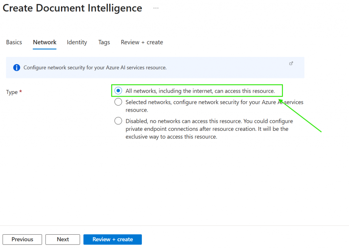349x249 pixels.
Task: Click the blue info icon in banner
Action: pos(16,67)
